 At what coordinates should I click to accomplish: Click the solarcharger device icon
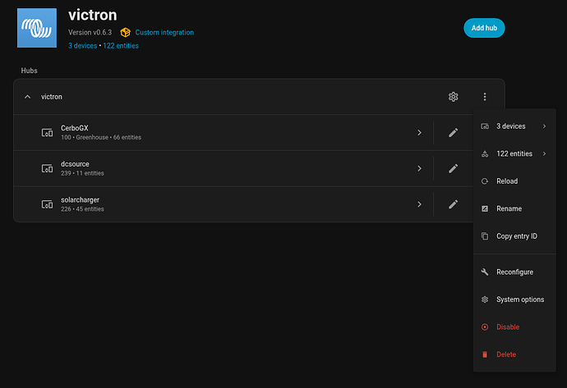pos(47,204)
